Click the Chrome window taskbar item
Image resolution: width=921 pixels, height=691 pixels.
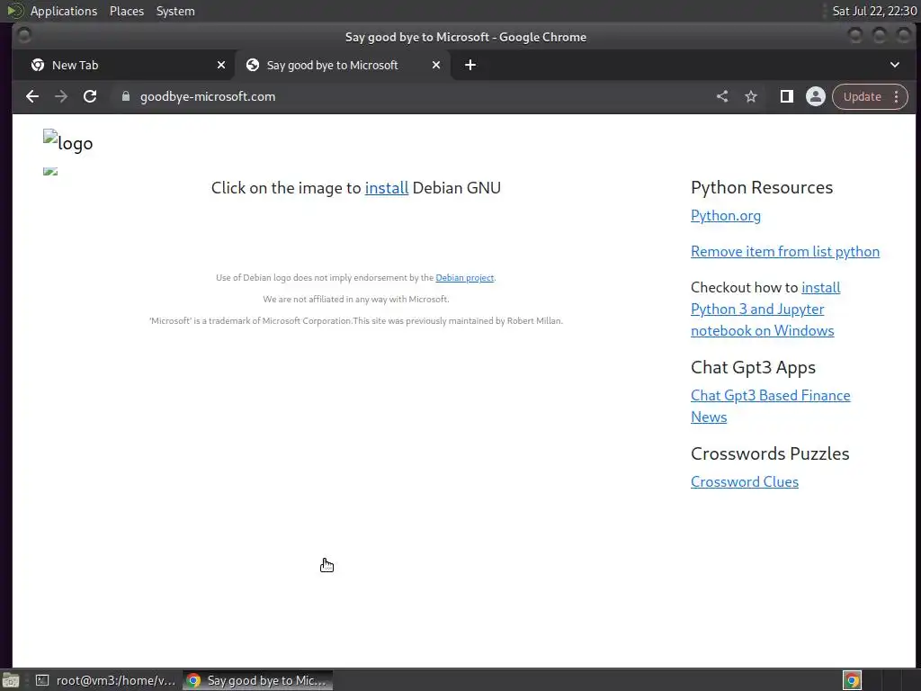coord(258,680)
